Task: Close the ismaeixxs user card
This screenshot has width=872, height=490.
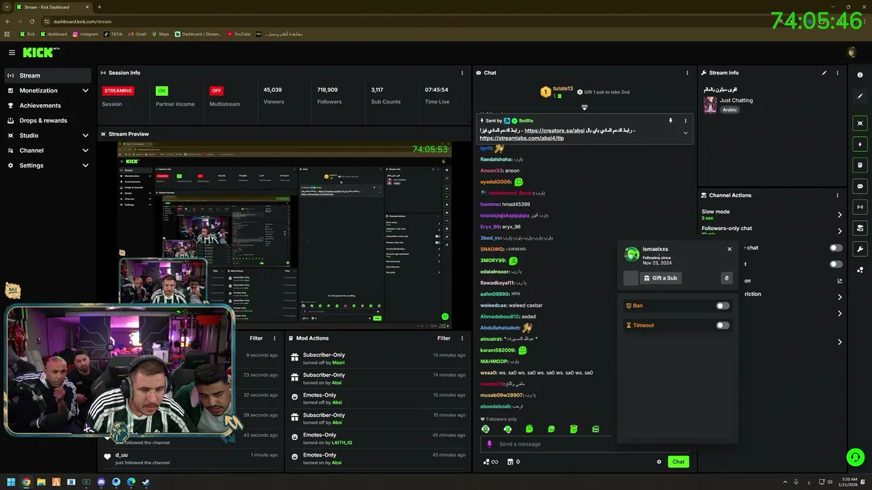Action: 730,249
